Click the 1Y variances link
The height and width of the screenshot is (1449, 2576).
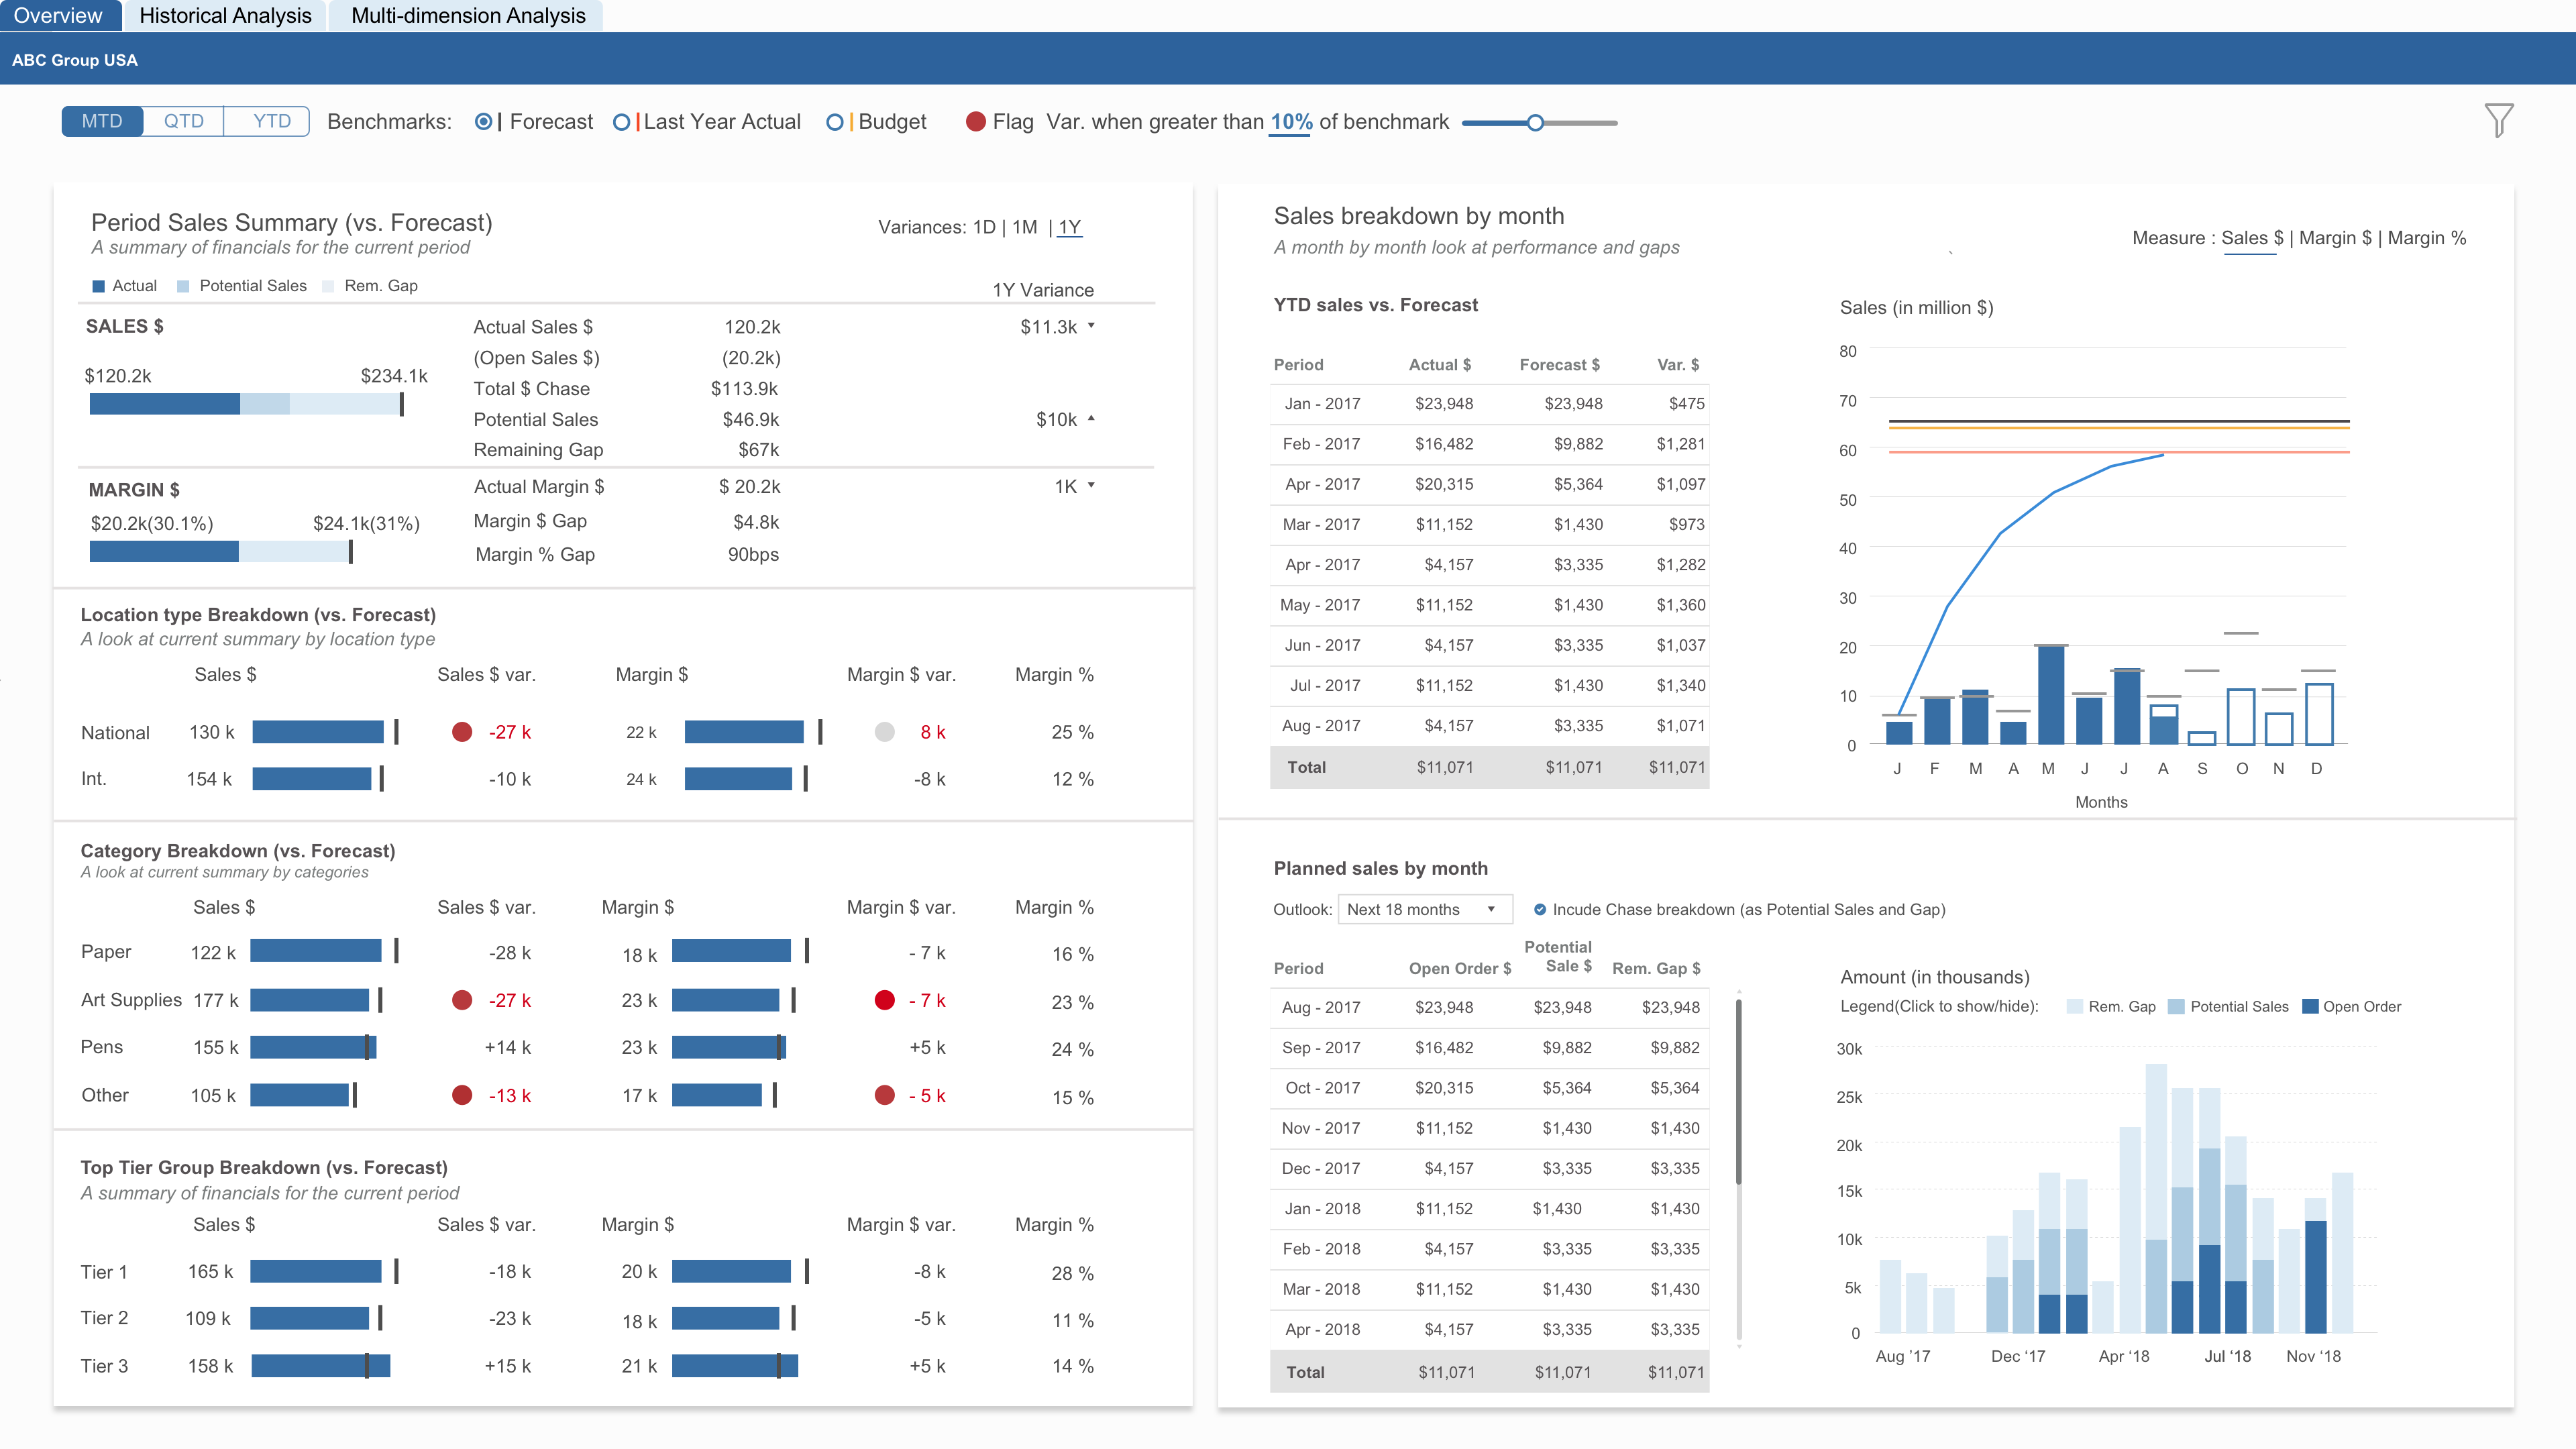pos(1070,227)
